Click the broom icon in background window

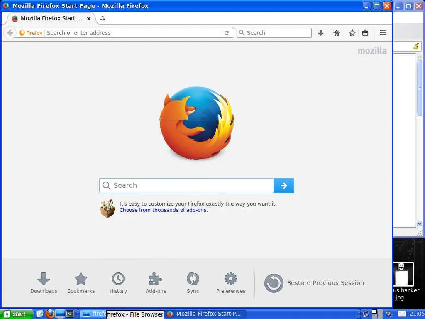[x=416, y=47]
